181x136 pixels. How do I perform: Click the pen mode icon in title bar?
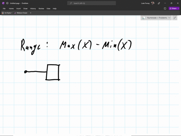coord(159,3)
